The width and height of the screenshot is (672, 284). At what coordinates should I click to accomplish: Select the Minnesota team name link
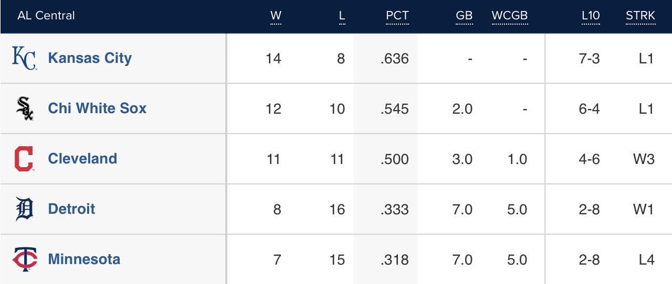(84, 259)
